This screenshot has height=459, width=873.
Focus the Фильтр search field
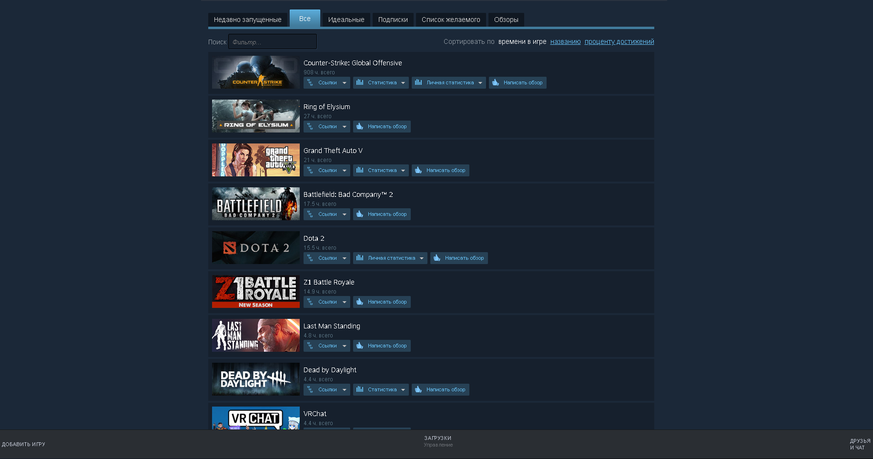[x=273, y=41]
